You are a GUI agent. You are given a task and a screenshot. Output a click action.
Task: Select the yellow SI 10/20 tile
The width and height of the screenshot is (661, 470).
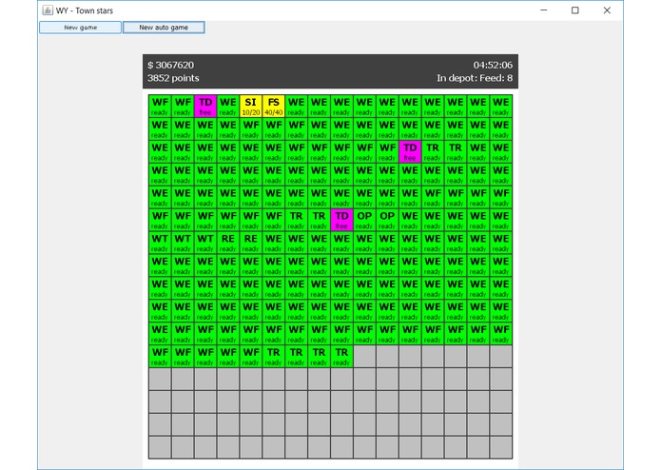click(x=251, y=107)
